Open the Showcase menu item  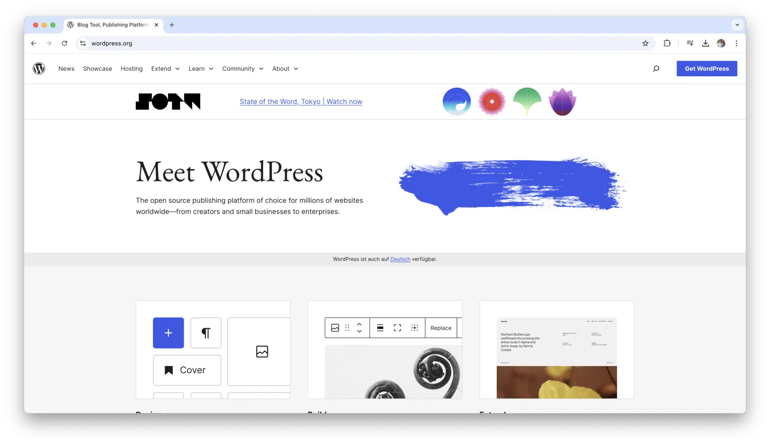click(97, 69)
